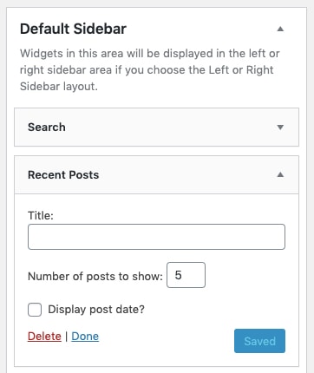Click the sidebar description text
This screenshot has width=314, height=373.
pos(150,70)
